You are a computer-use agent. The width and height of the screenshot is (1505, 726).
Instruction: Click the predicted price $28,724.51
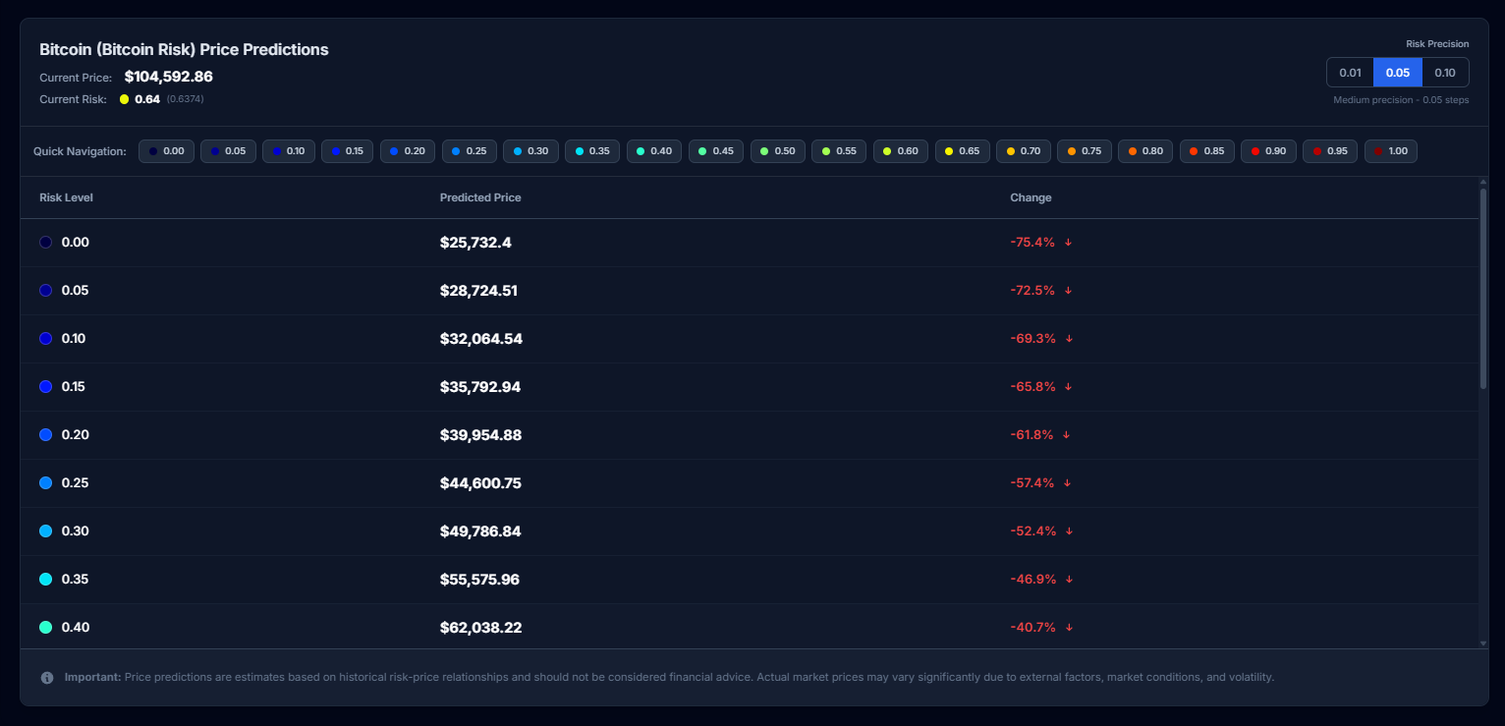478,291
